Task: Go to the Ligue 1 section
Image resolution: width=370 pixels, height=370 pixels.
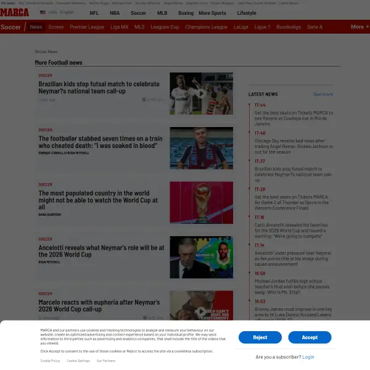Action: [x=262, y=27]
